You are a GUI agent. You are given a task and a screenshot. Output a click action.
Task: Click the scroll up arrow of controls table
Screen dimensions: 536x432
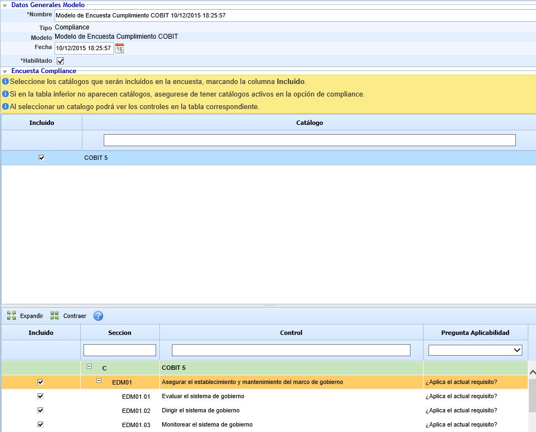[532, 372]
